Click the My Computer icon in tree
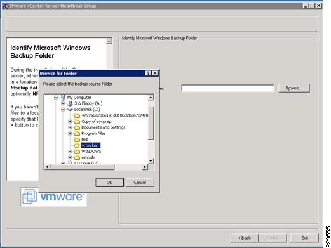 63,97
